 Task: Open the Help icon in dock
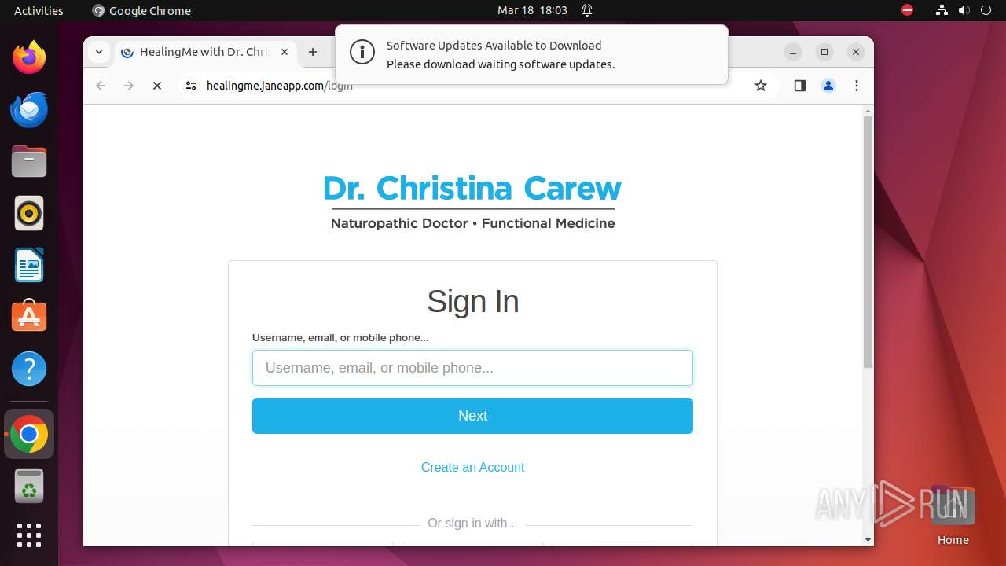[29, 369]
